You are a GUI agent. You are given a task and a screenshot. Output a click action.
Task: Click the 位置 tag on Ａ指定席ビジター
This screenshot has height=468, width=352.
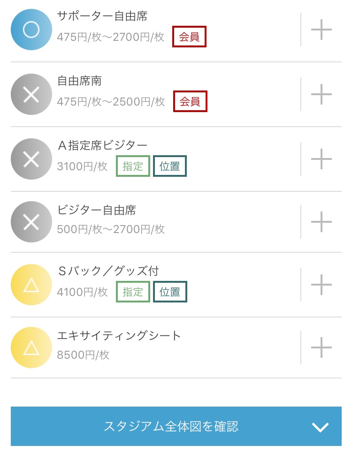pos(170,166)
